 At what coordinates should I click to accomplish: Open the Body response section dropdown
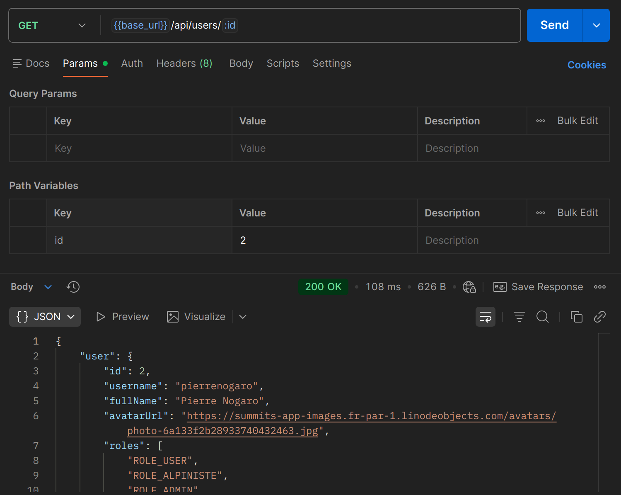point(31,287)
